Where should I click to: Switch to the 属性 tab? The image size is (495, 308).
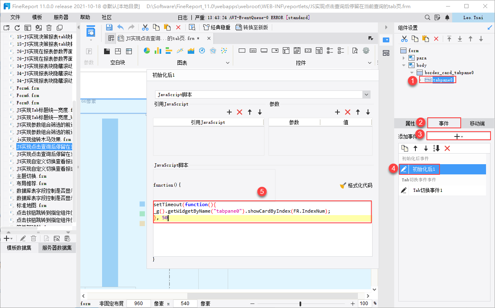[410, 123]
